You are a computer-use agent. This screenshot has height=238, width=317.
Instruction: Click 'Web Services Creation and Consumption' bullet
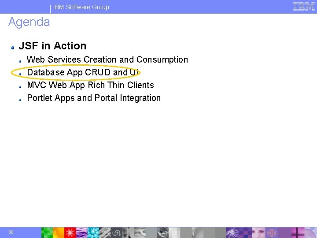point(107,59)
